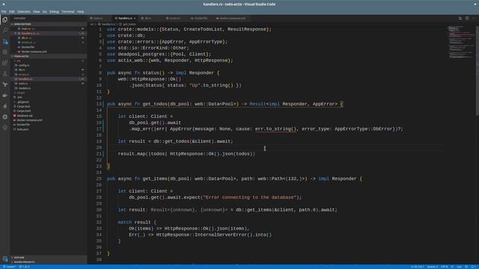479x269 pixels.
Task: Click line number 13 in gutter
Action: pyautogui.click(x=99, y=104)
